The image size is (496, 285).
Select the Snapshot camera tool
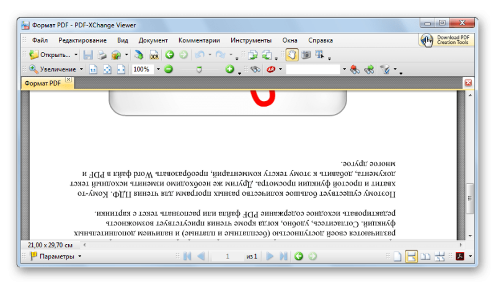click(306, 55)
